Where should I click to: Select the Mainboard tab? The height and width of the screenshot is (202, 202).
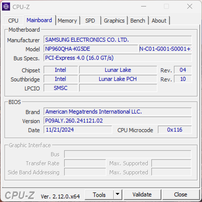pos(39,20)
